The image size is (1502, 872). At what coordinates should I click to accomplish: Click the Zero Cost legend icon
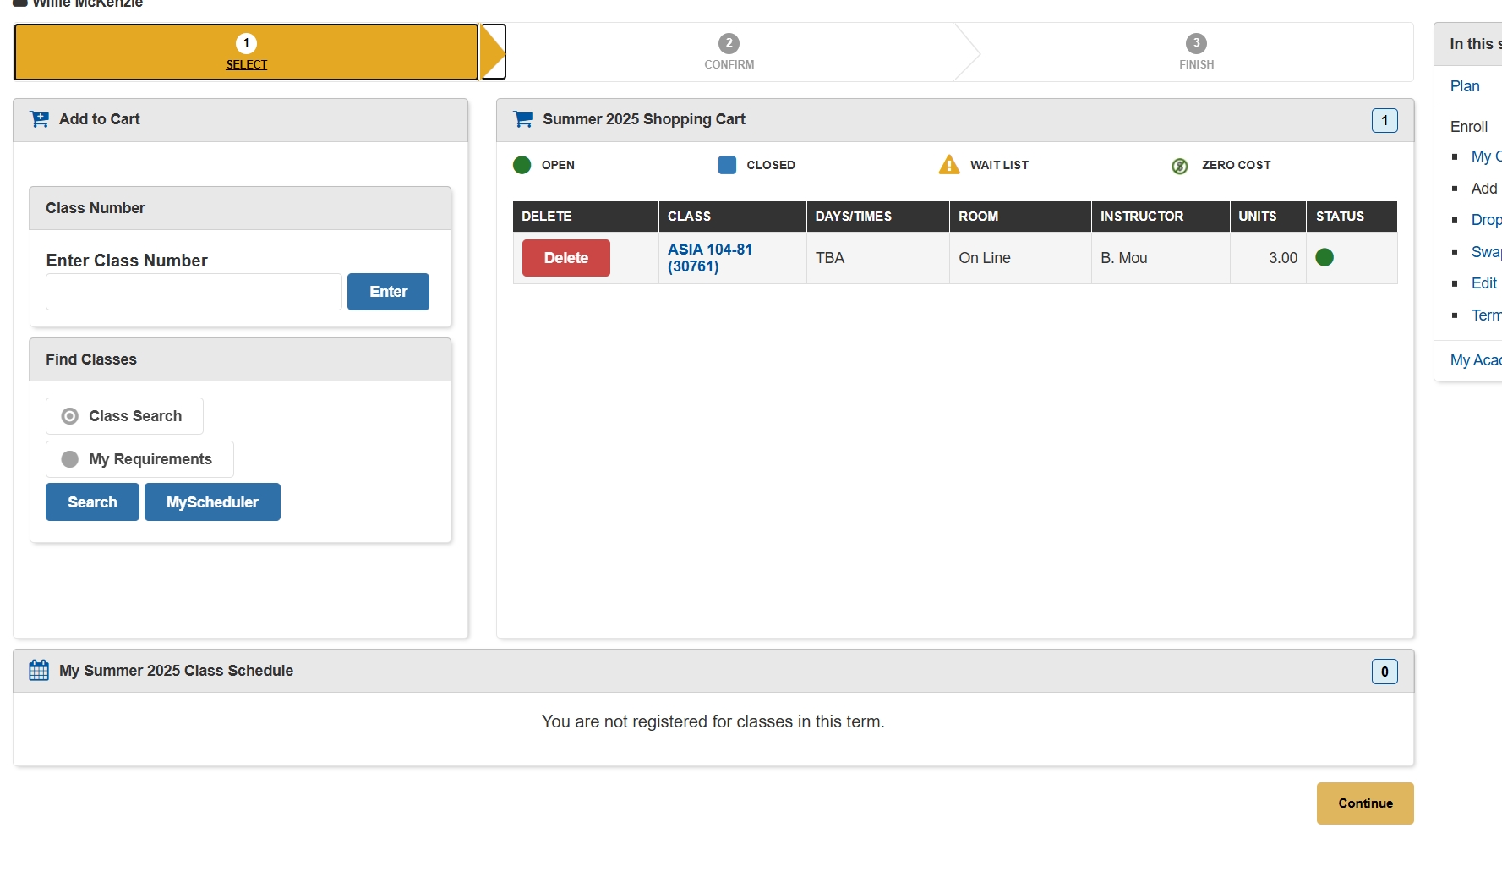[x=1179, y=166]
